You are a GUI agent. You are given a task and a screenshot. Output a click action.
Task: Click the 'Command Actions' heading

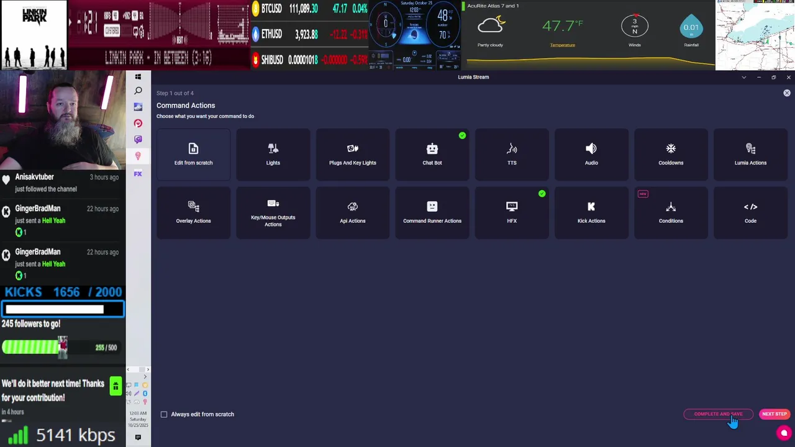[x=186, y=106]
